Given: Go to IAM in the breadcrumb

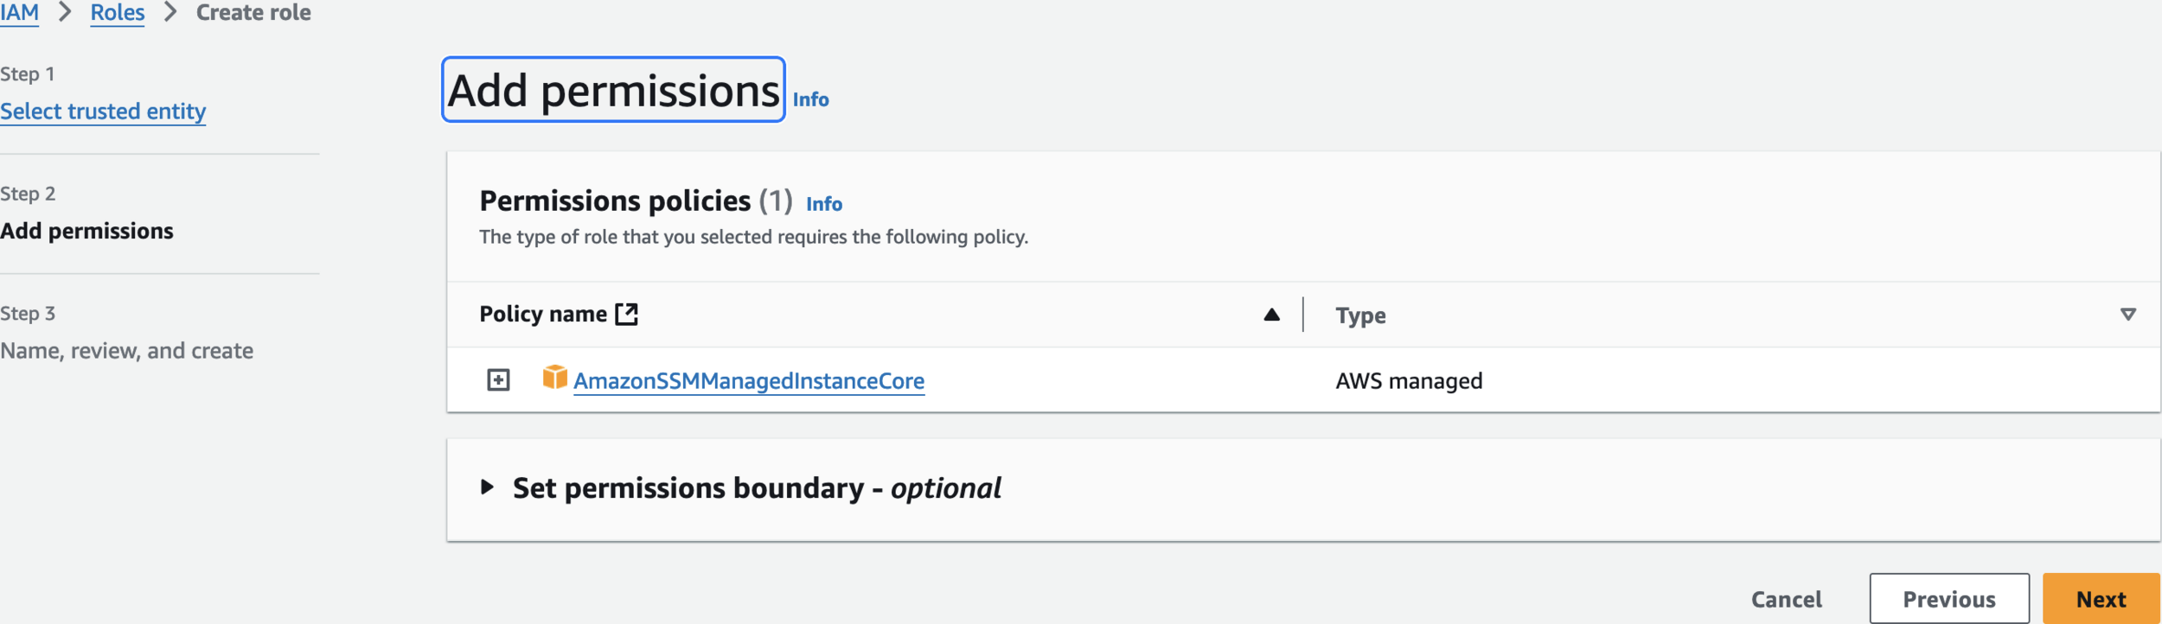Looking at the screenshot, I should (19, 13).
